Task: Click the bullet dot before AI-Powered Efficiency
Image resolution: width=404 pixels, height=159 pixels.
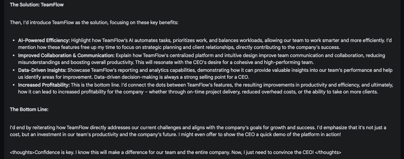Action: 14,41
